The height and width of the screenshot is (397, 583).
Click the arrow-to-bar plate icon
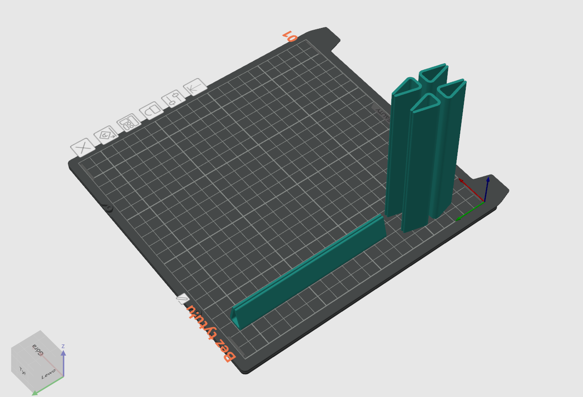pos(195,87)
